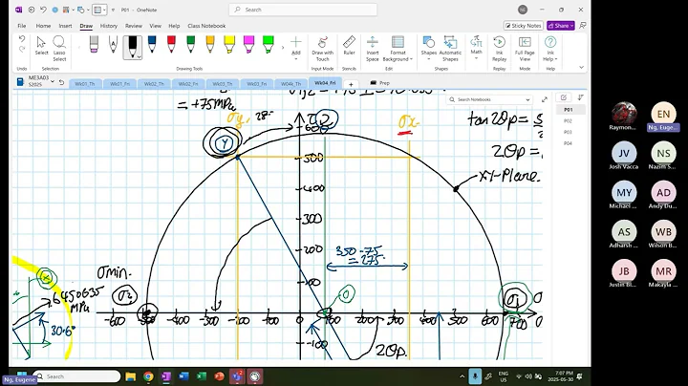Open the Wk01_Th section tab

[x=85, y=84]
